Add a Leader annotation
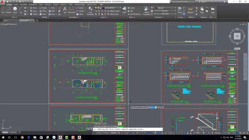249x140 pixels. 80,11
